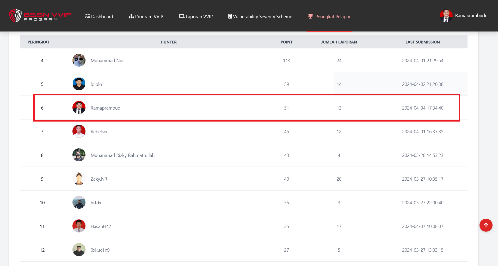The width and height of the screenshot is (498, 266).
Task: Click the LAST SUBMISSION column header
Action: pos(422,42)
